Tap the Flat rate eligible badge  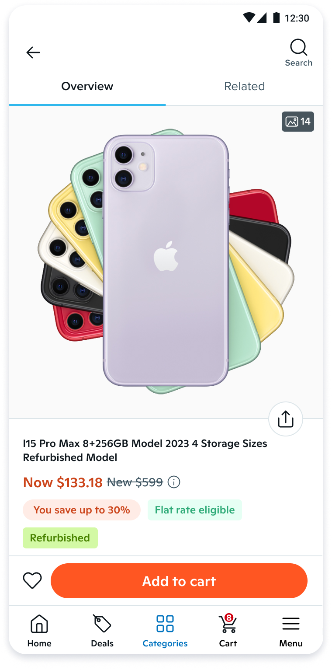pos(195,510)
